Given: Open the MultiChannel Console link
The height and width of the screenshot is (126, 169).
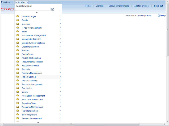Looking at the screenshot, I should (x=119, y=6).
